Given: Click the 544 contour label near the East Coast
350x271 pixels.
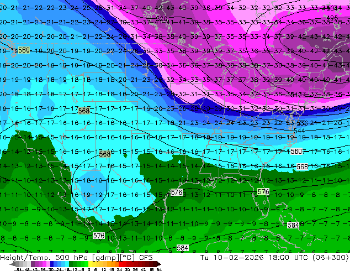Looking at the screenshot, I should click(299, 131).
